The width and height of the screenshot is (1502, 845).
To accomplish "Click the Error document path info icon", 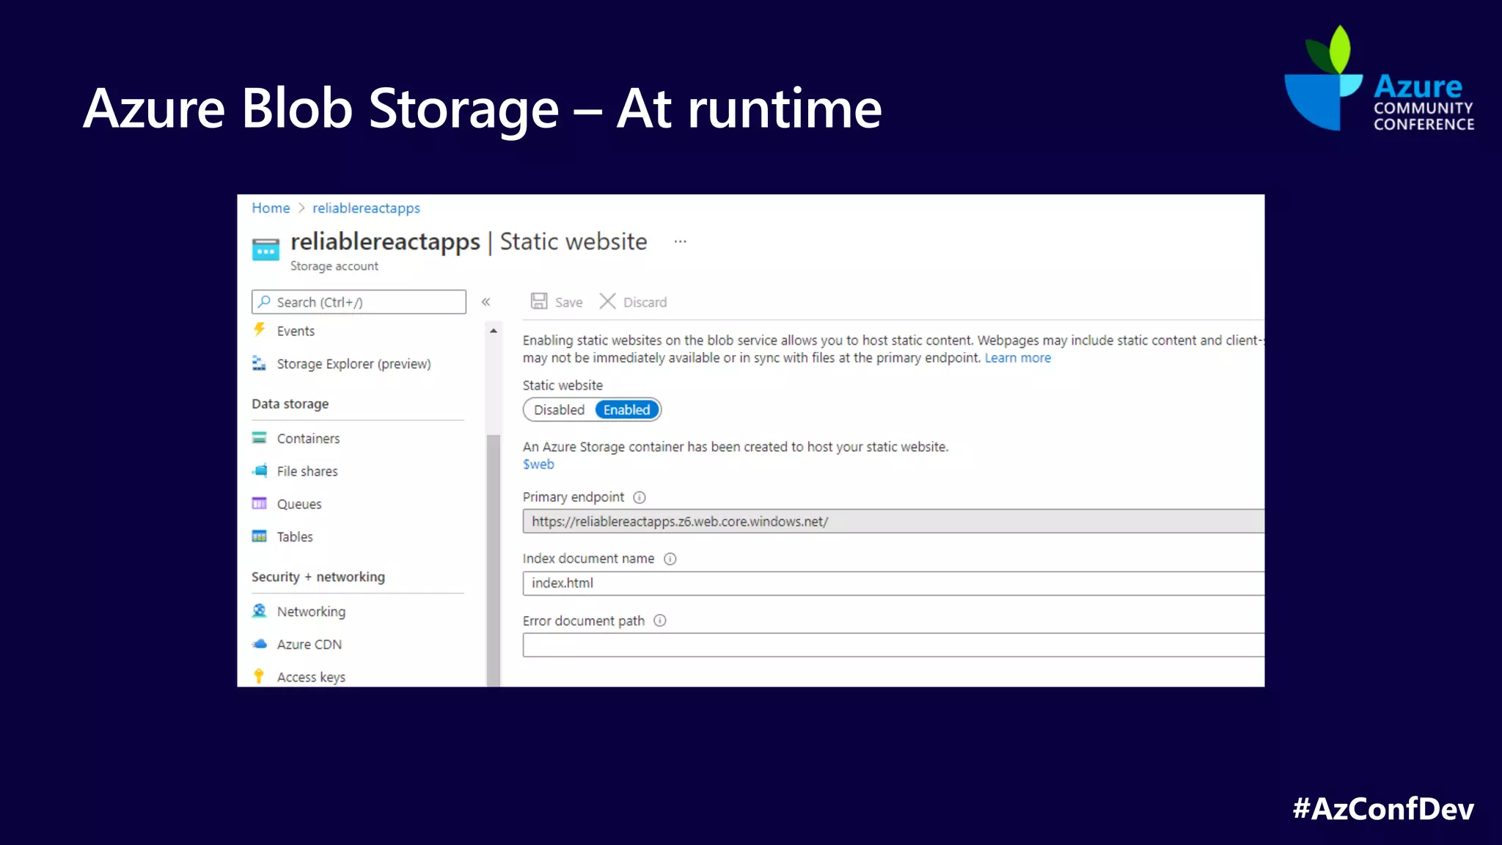I will pyautogui.click(x=660, y=621).
